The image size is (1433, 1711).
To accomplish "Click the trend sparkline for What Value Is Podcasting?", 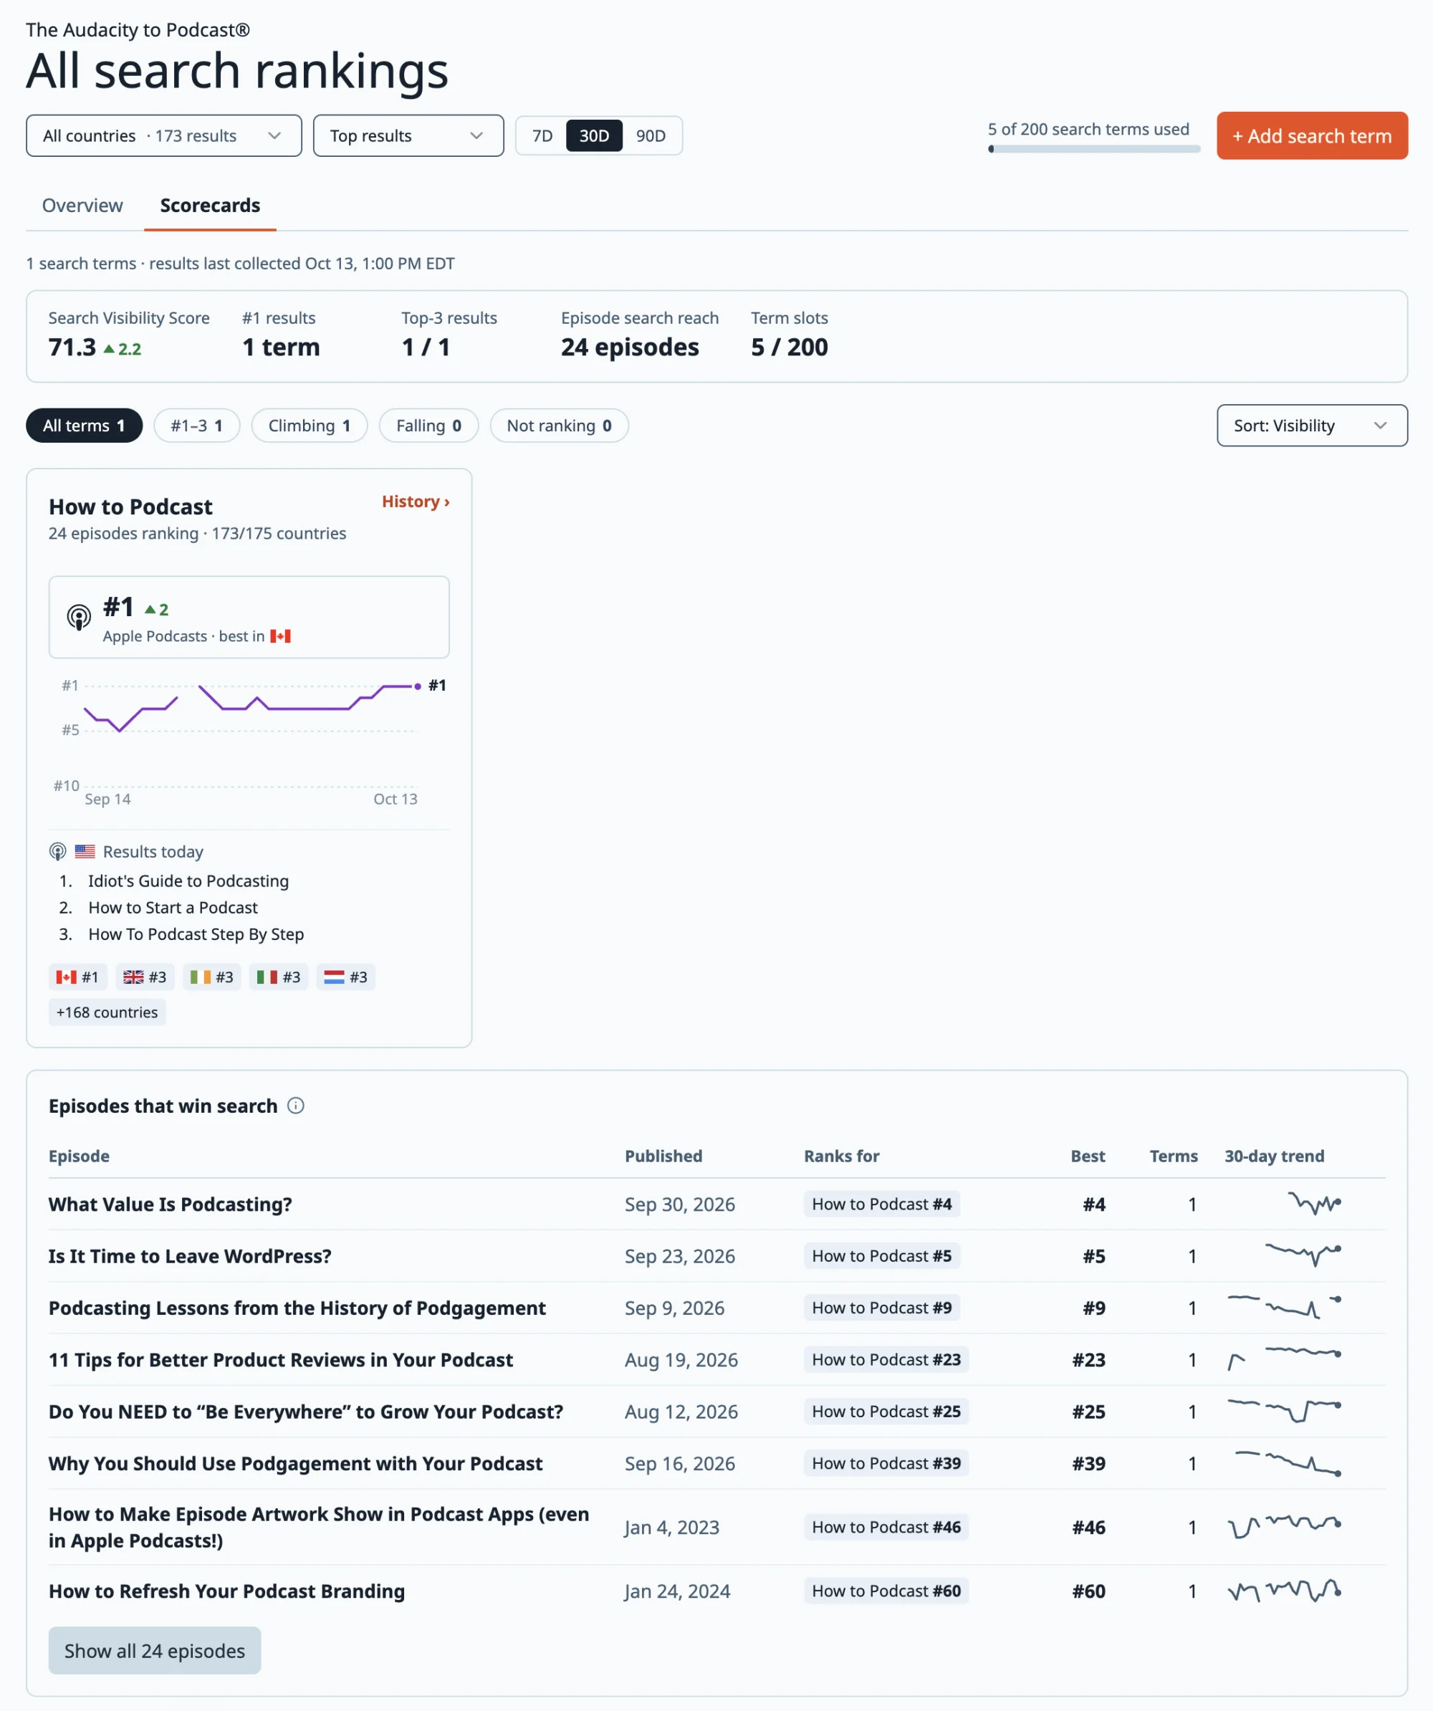I will coord(1314,1204).
